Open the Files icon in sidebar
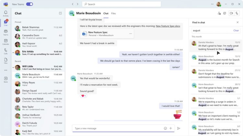The image size is (243, 136). [x=6, y=61]
